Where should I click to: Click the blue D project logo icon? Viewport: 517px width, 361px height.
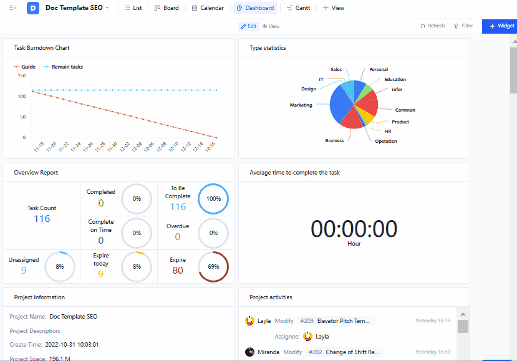33,8
